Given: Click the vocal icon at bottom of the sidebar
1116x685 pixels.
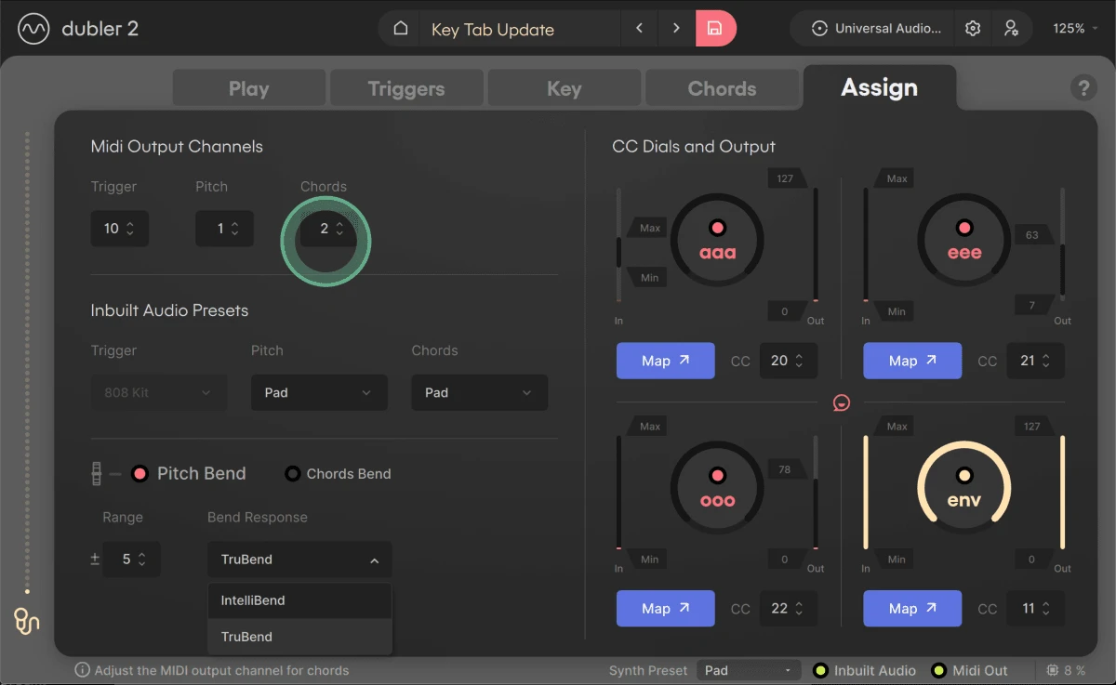Looking at the screenshot, I should pyautogui.click(x=26, y=620).
